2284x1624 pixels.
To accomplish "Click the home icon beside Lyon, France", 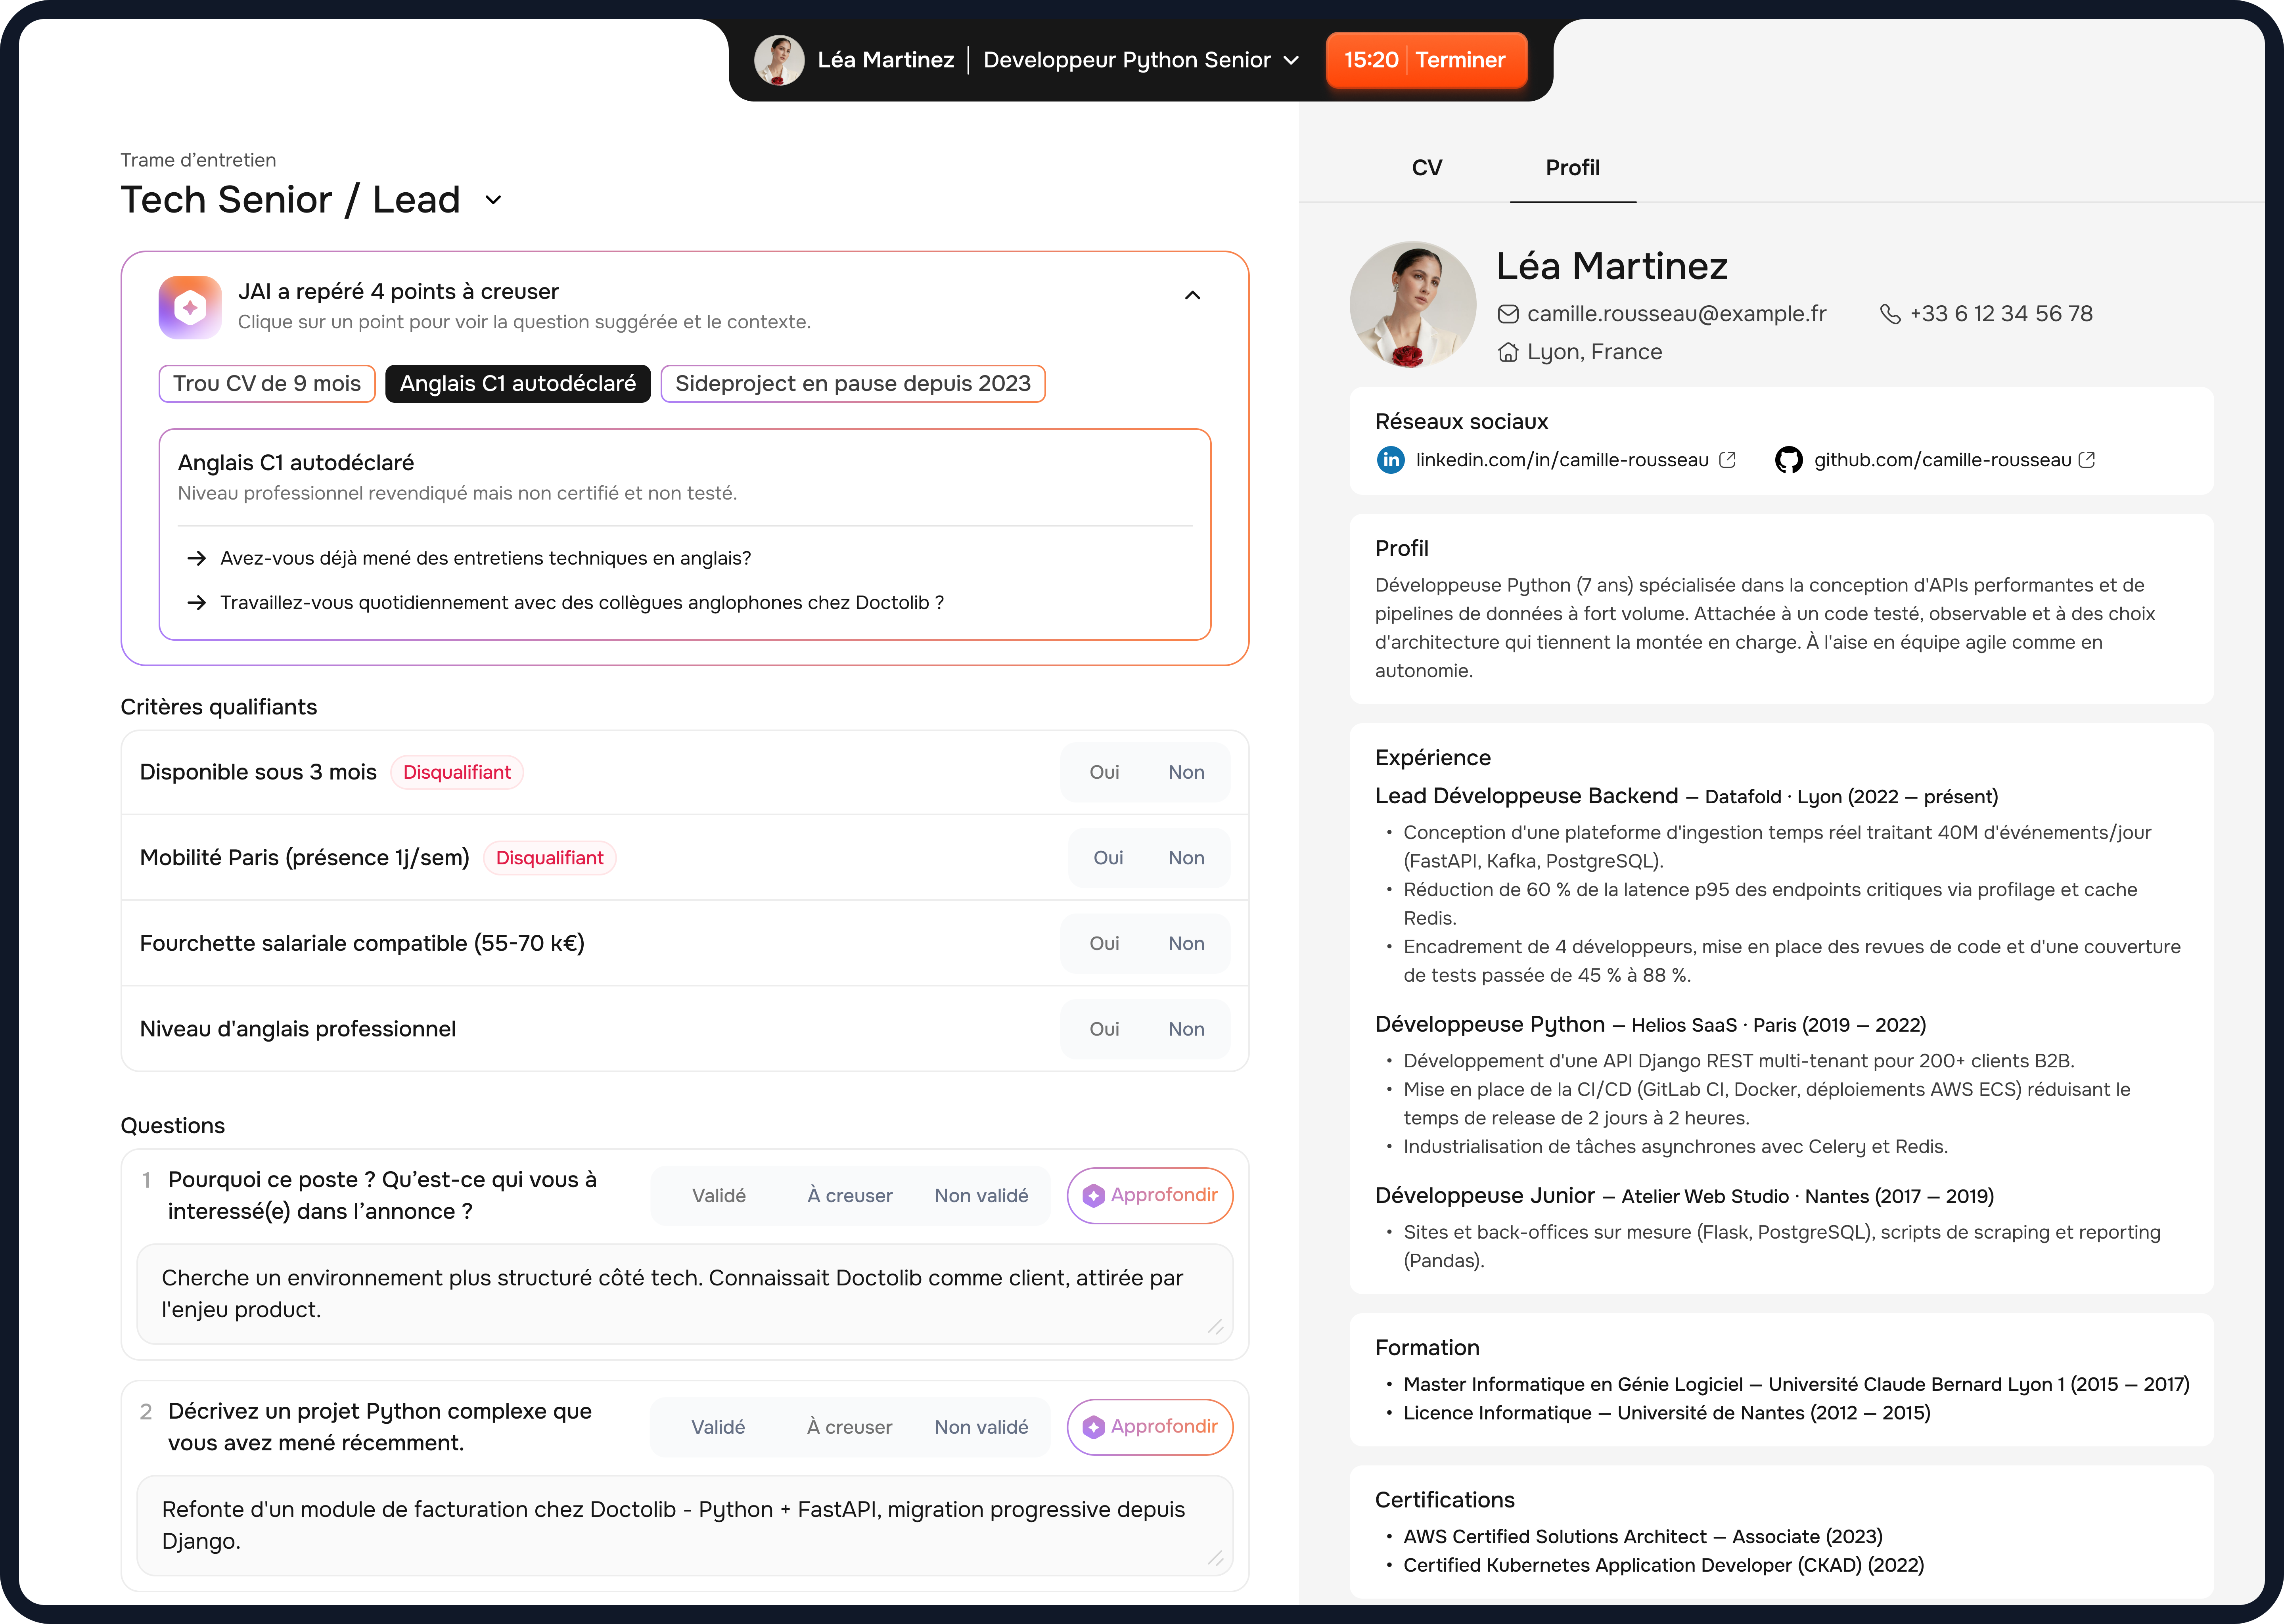I will pyautogui.click(x=1508, y=352).
